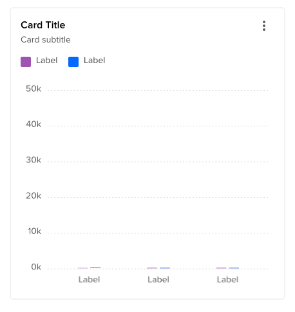Select the blue bar in last group
295x312 pixels.
[x=234, y=268]
